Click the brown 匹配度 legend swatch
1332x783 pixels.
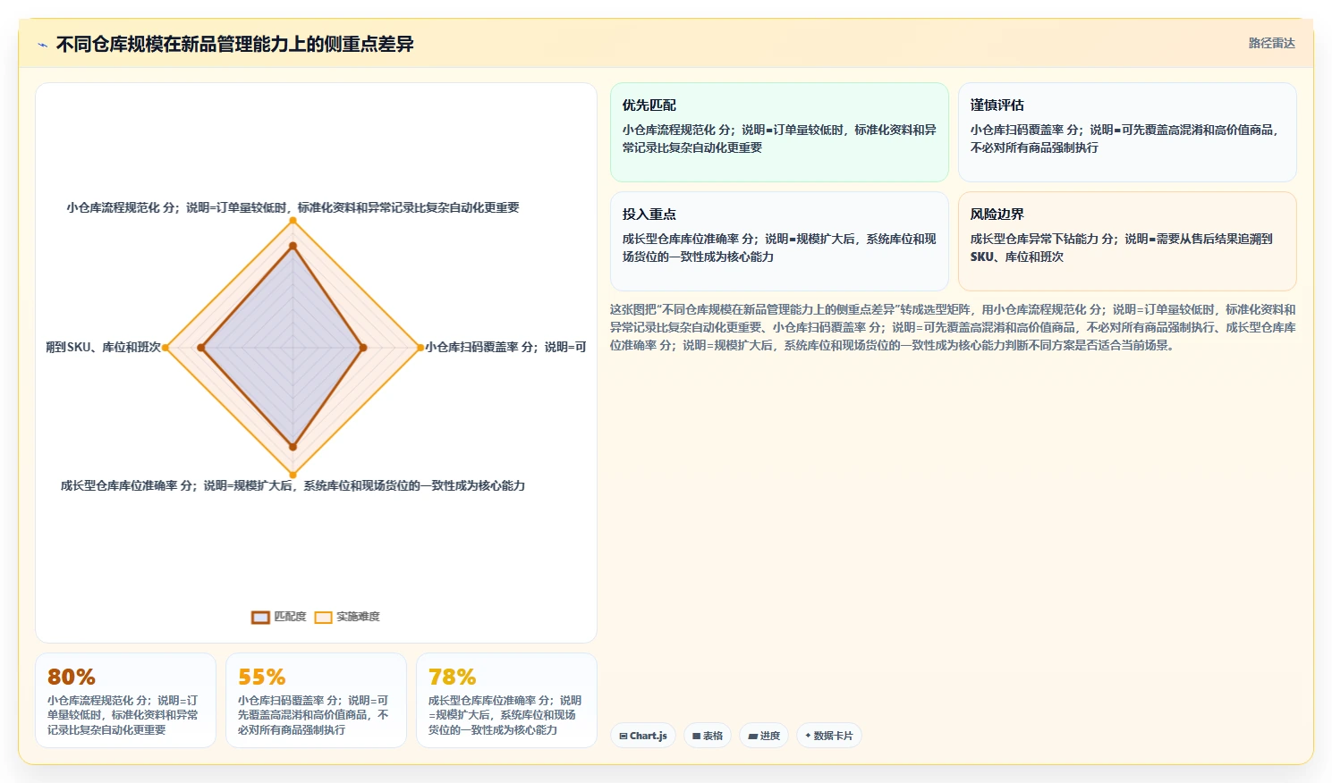tap(260, 618)
